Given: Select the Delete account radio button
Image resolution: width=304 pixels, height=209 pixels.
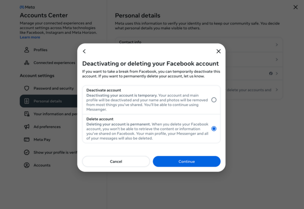Looking at the screenshot, I should point(214,129).
